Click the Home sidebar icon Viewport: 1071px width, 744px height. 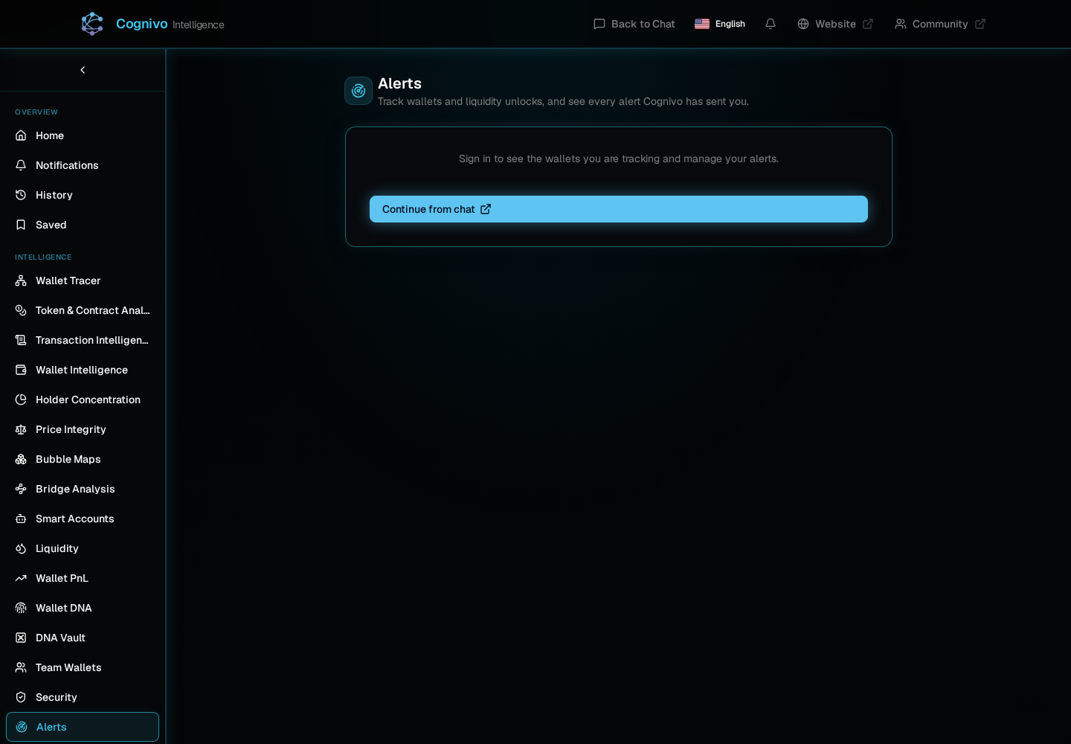coord(21,135)
